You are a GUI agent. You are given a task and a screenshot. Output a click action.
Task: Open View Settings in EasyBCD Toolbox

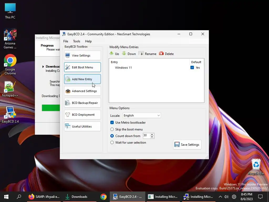click(82, 55)
